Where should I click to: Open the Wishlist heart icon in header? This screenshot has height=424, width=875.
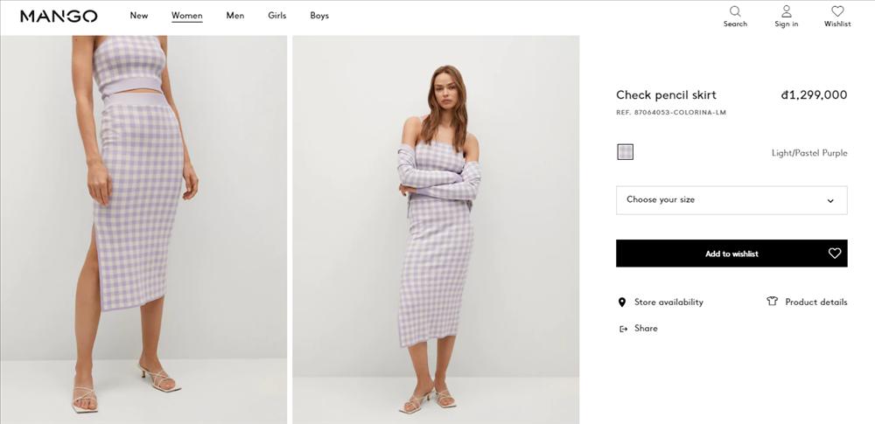tap(837, 11)
